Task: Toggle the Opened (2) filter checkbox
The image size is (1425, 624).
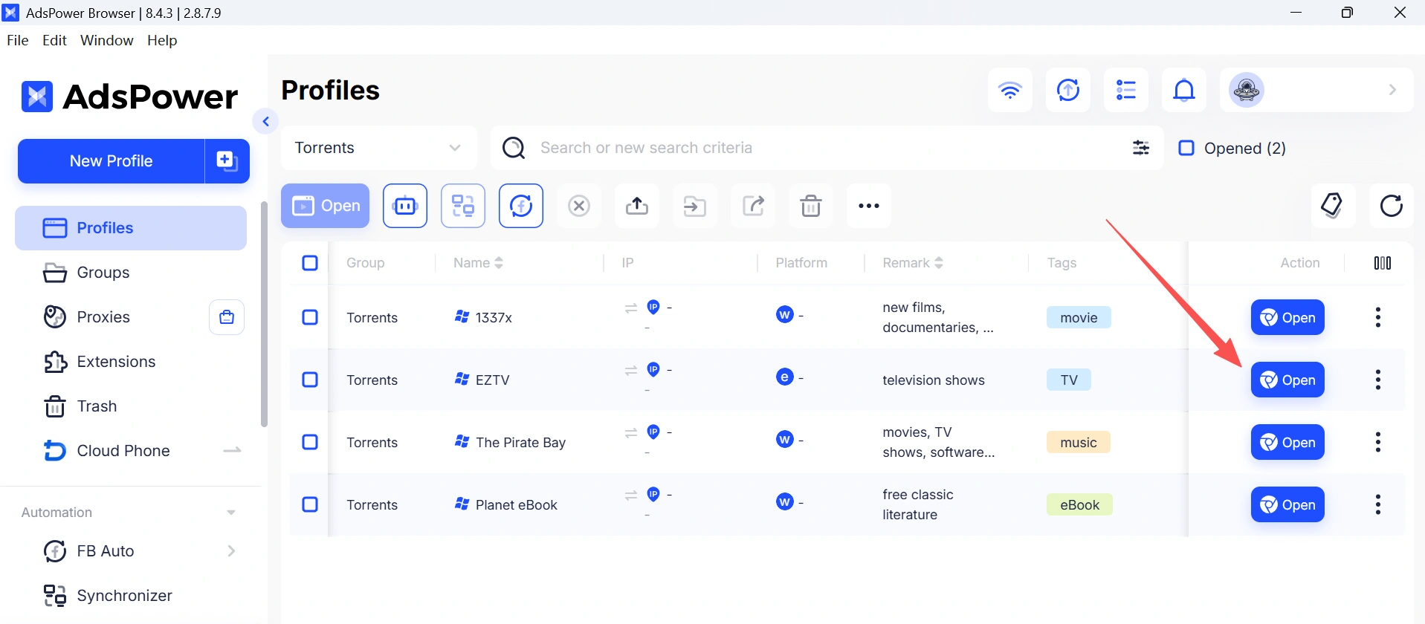Action: coord(1186,148)
